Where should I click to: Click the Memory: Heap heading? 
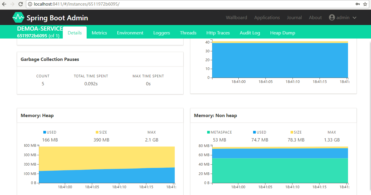pos(37,115)
